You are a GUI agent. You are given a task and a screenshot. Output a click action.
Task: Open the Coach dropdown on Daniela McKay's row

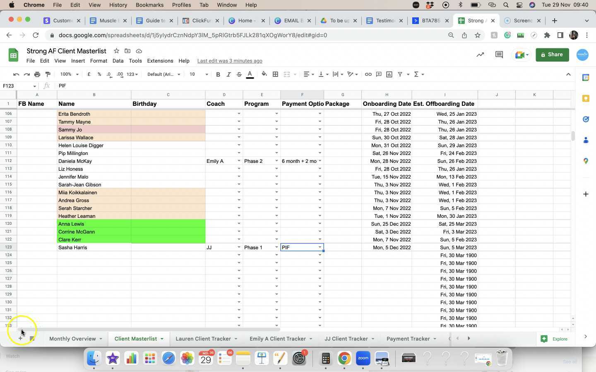coord(239,161)
